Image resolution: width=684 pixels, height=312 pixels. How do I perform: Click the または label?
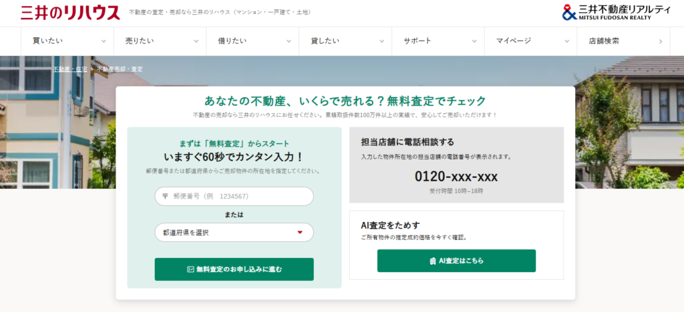click(x=234, y=215)
